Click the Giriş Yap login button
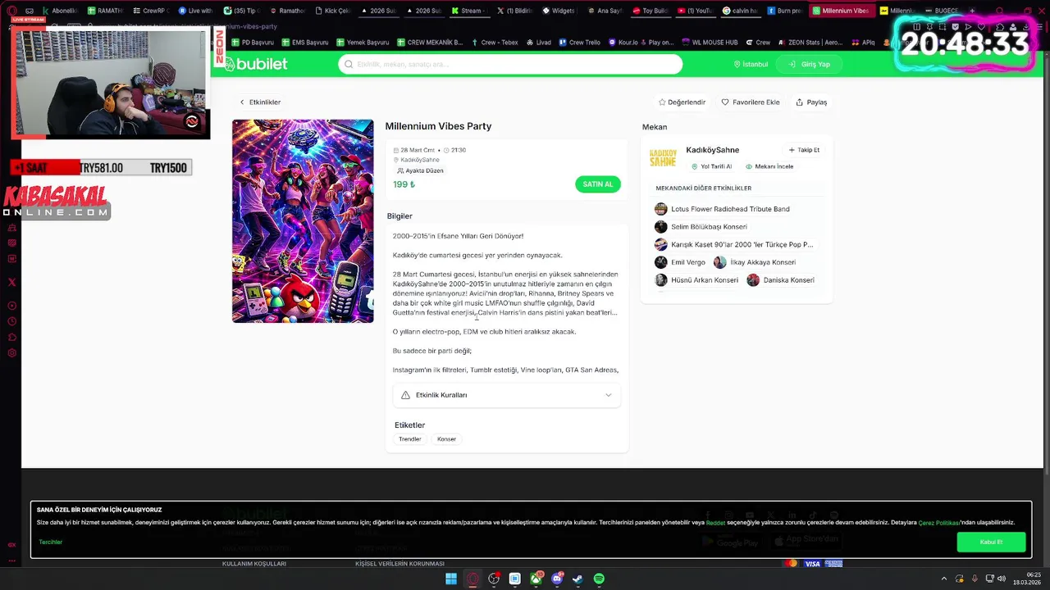This screenshot has width=1050, height=590. point(809,64)
